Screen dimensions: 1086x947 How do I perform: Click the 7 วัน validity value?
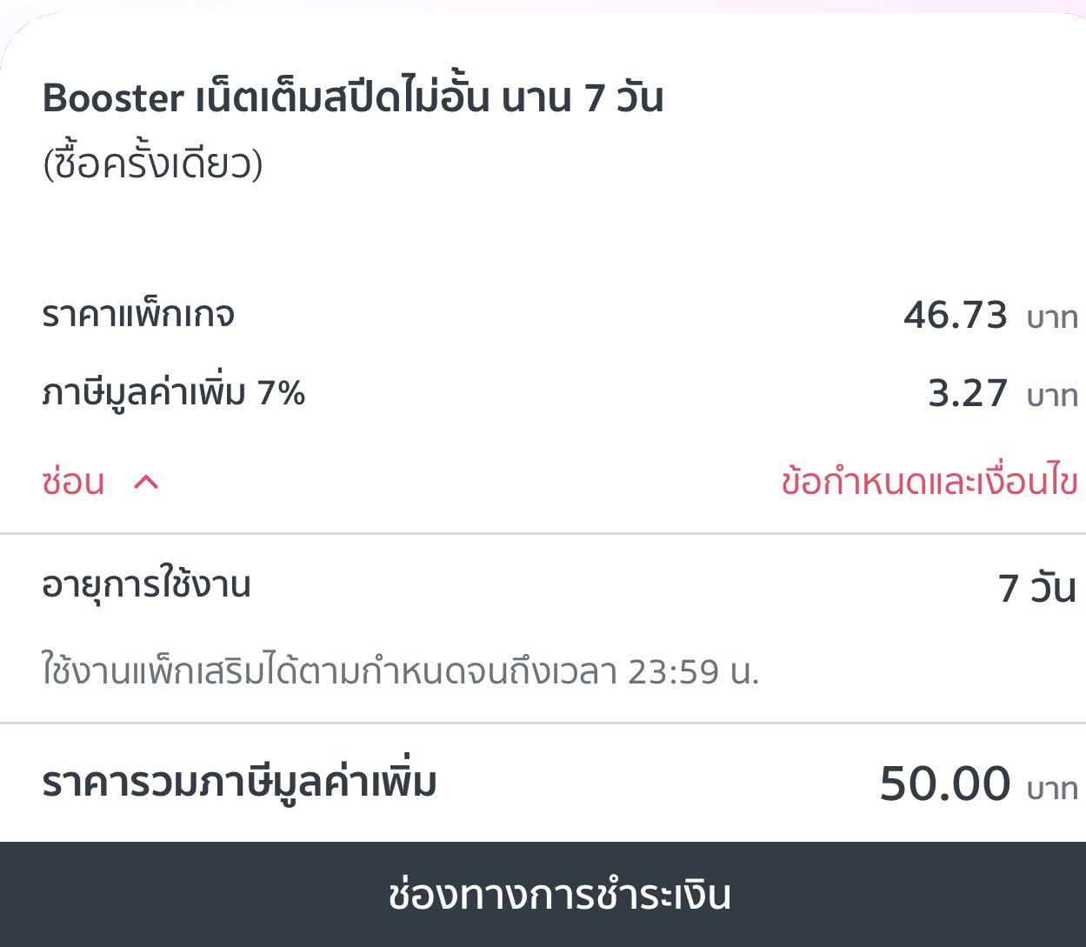click(1036, 589)
